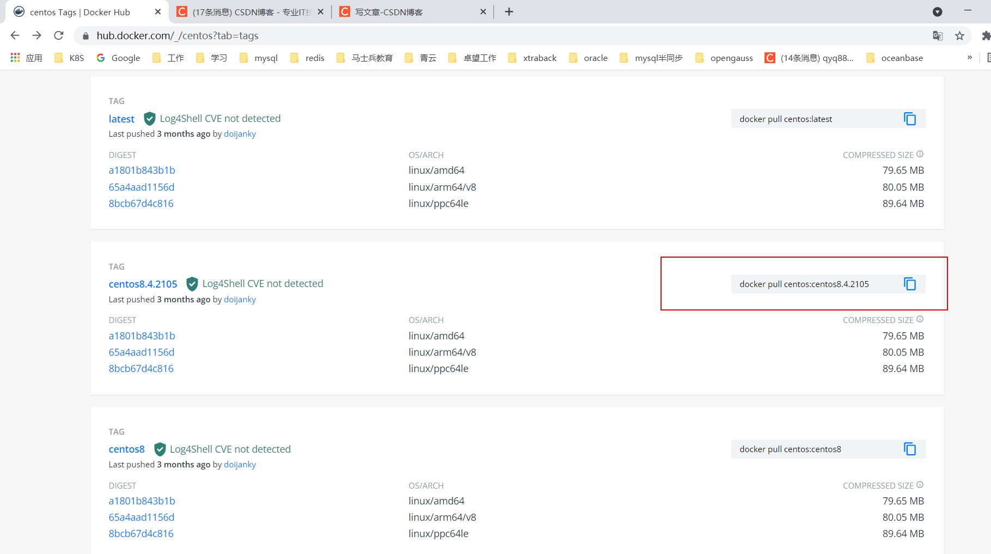Open a new browser tab
Image resolution: width=991 pixels, height=554 pixels.
click(x=509, y=11)
